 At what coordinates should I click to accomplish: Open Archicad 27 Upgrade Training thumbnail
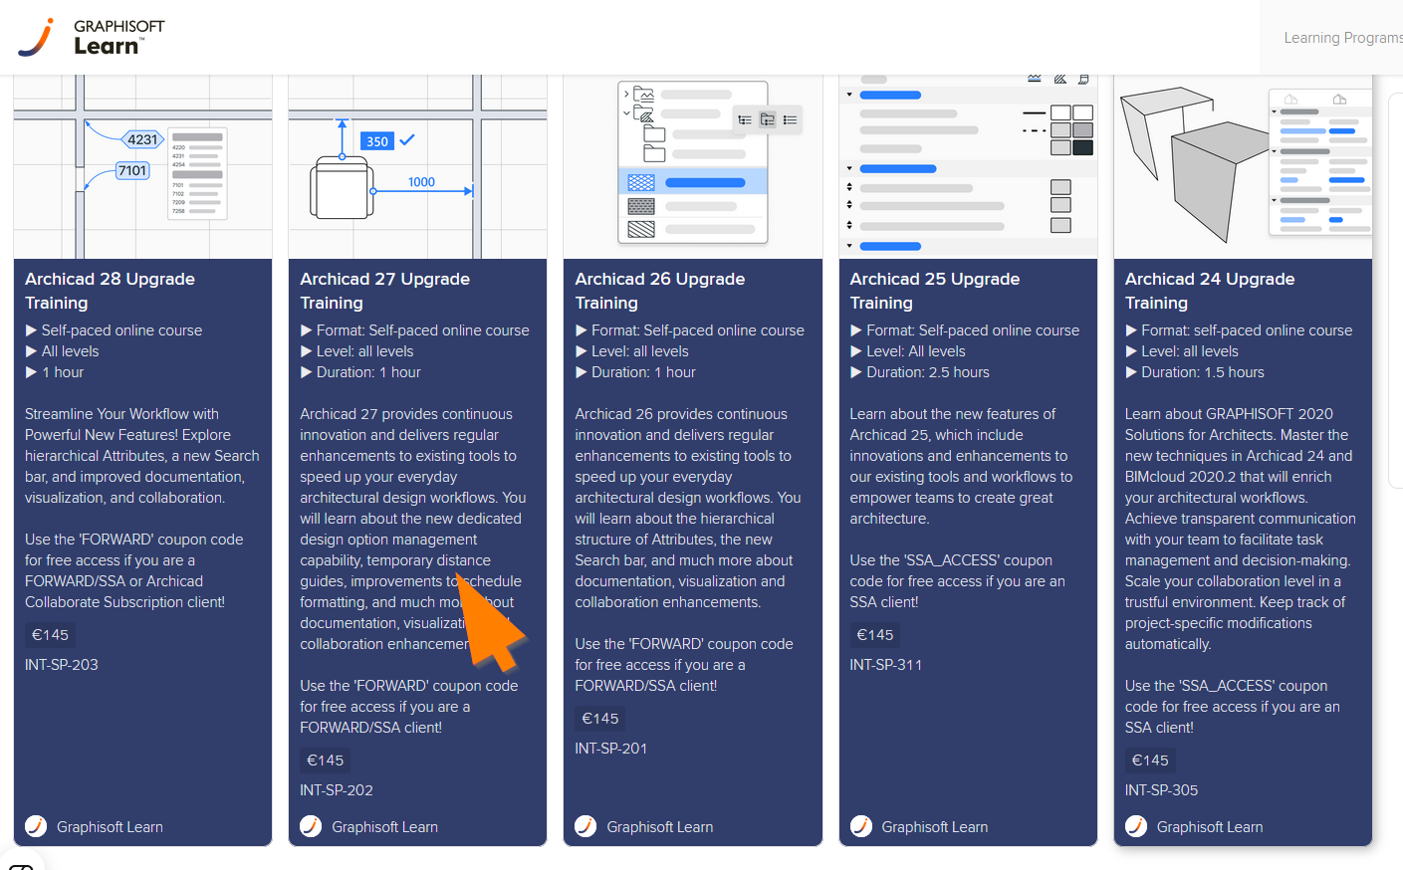[x=417, y=167]
